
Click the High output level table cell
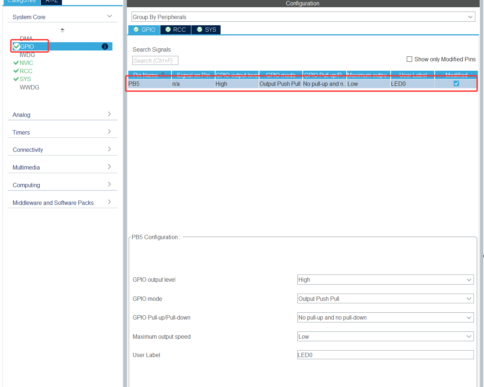click(x=237, y=84)
